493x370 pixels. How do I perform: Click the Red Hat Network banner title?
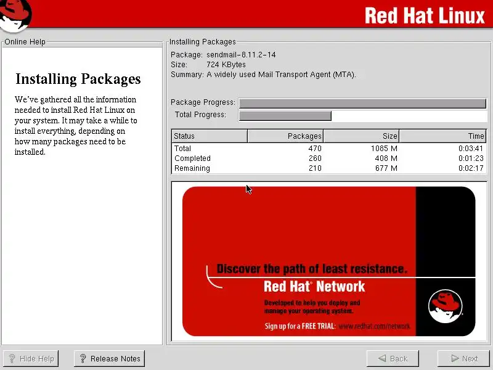click(314, 287)
